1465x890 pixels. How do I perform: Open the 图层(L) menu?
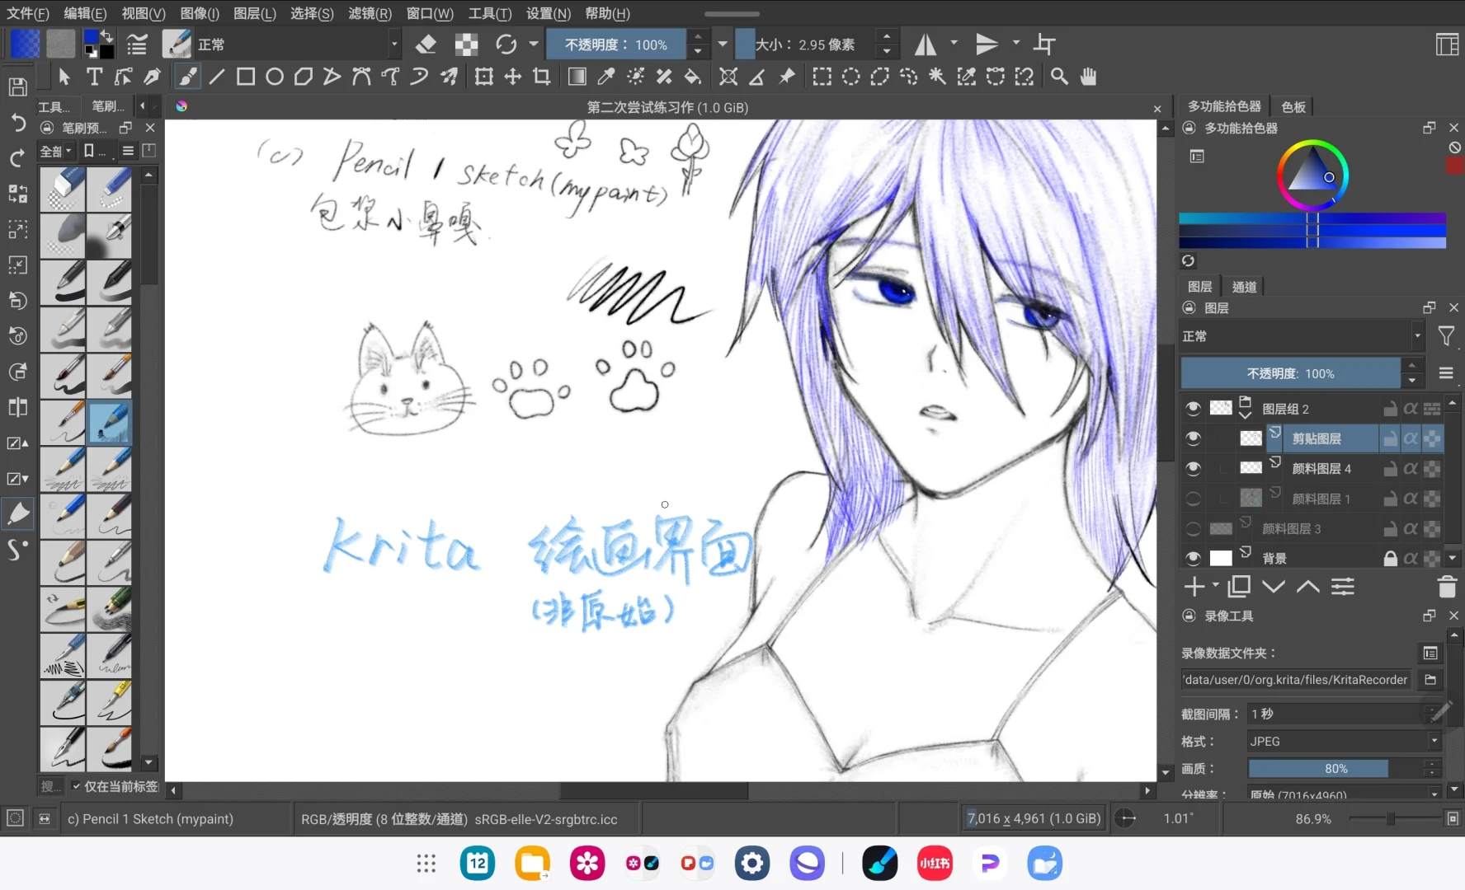pos(255,13)
